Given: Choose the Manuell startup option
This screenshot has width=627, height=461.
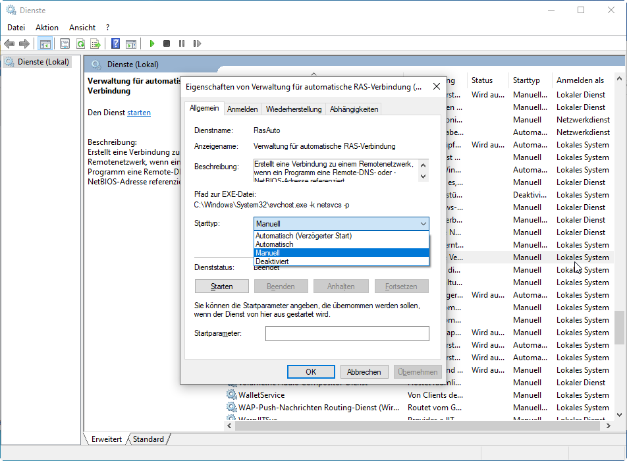Looking at the screenshot, I should tap(341, 253).
